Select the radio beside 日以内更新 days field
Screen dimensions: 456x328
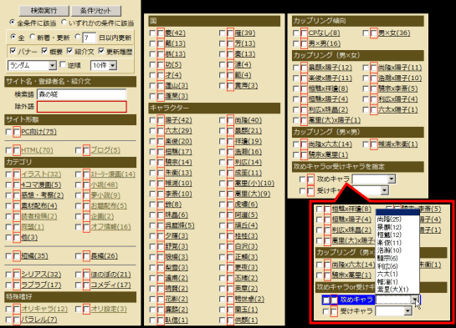pyautogui.click(x=77, y=37)
